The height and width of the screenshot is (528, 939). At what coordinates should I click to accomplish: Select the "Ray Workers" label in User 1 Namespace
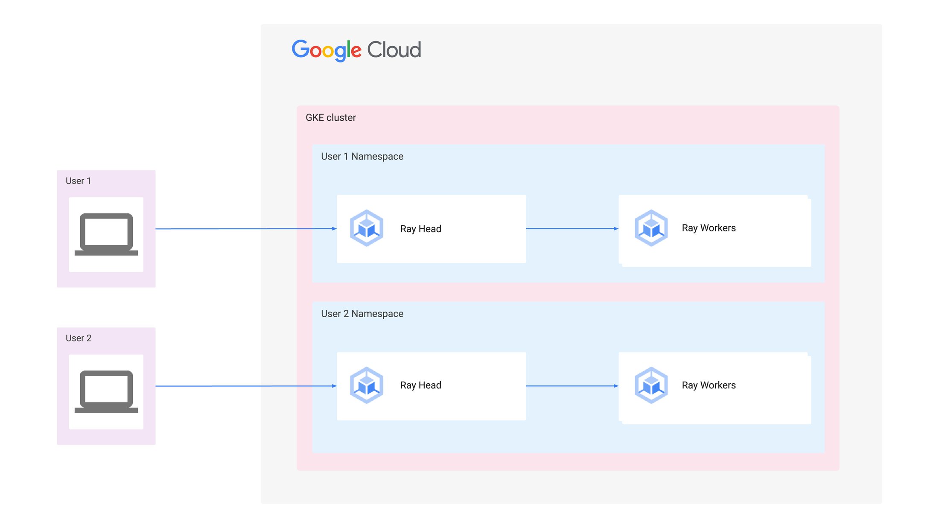(x=709, y=228)
